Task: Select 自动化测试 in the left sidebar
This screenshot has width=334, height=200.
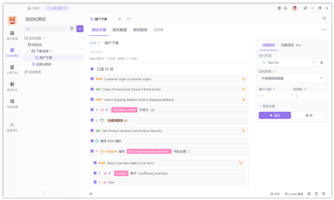Action: click(x=12, y=52)
